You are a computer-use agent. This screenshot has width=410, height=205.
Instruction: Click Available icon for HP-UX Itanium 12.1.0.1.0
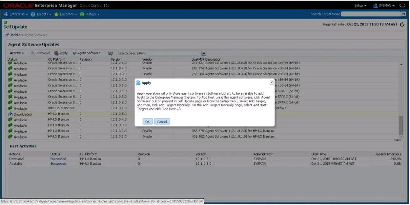(10, 137)
